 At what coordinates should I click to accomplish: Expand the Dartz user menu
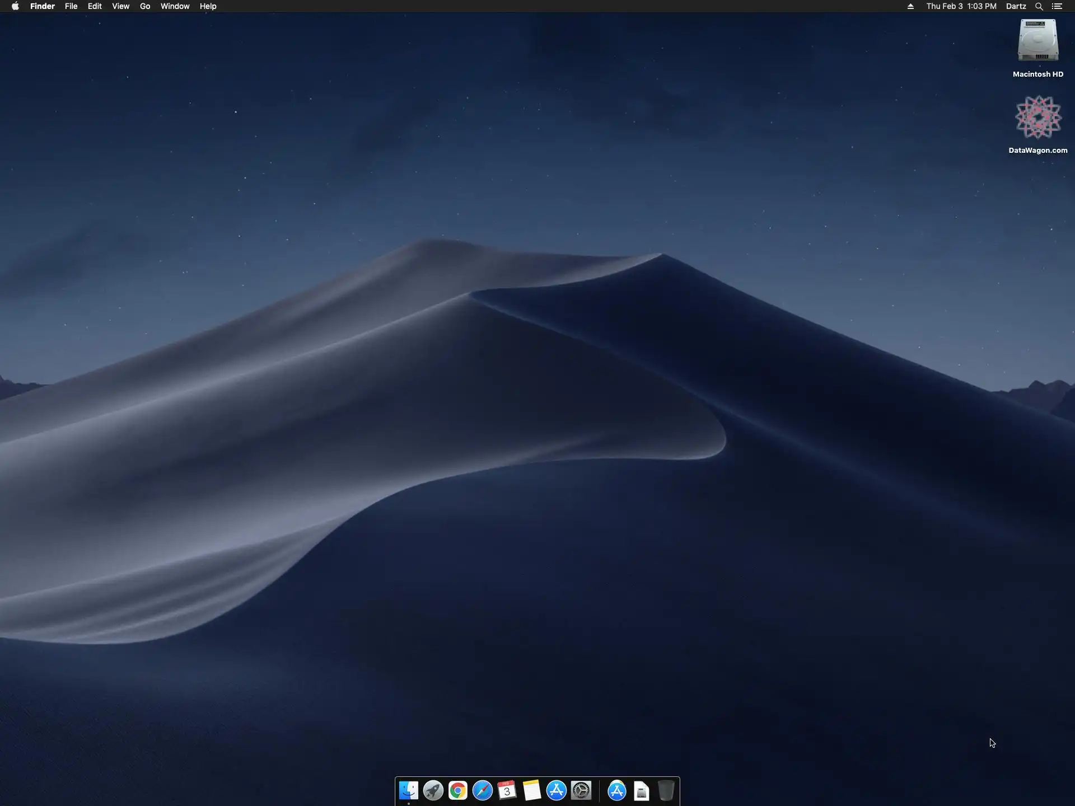(1016, 6)
